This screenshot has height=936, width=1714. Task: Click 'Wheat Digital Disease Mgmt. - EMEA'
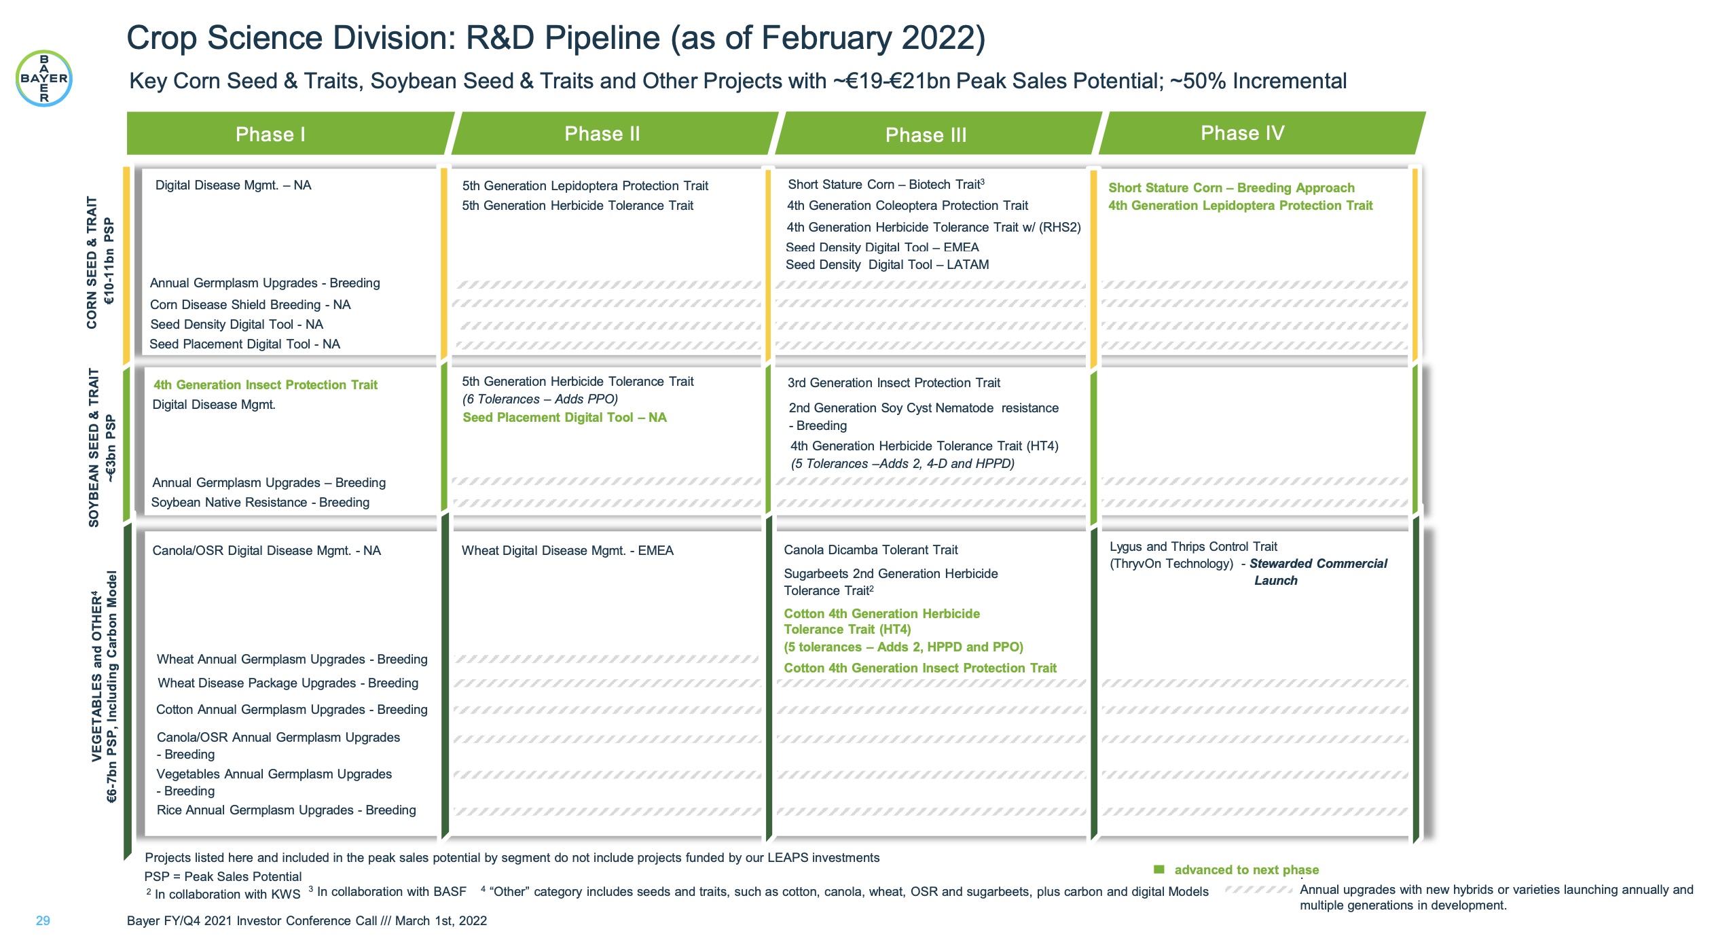pos(568,550)
